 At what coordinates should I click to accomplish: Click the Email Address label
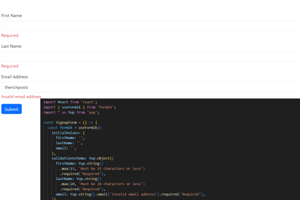[14, 77]
